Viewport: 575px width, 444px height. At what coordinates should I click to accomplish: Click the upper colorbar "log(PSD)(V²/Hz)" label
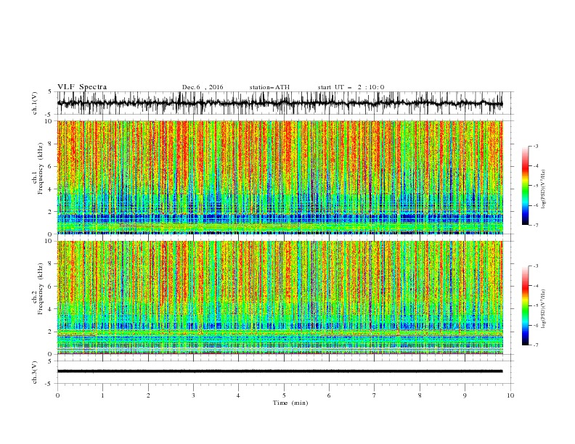[x=543, y=189]
